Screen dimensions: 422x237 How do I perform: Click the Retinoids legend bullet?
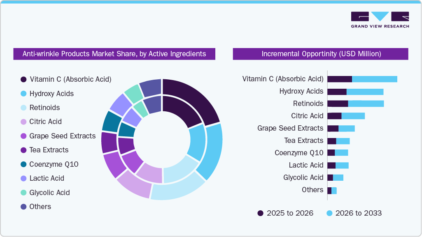[x=23, y=108]
